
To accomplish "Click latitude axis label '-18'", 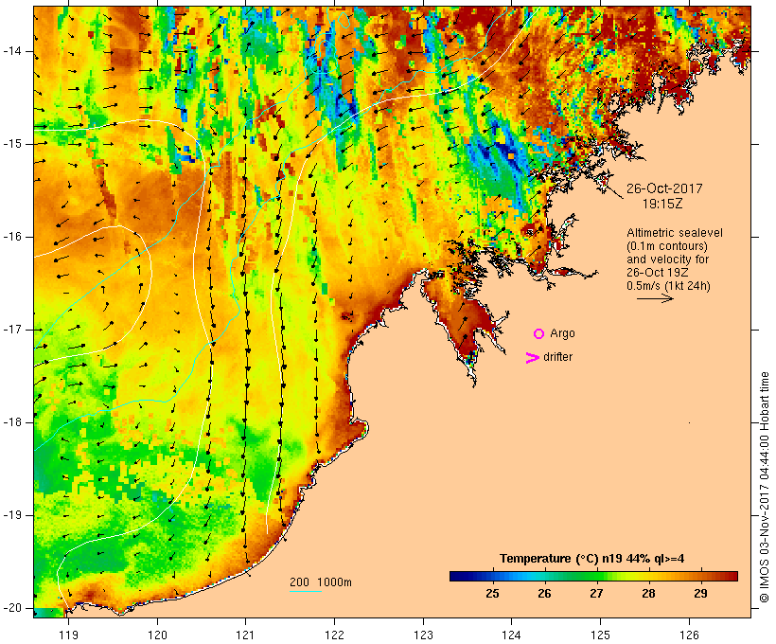I will tap(11, 422).
